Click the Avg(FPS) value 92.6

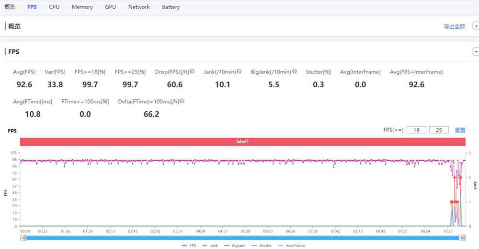[24, 85]
